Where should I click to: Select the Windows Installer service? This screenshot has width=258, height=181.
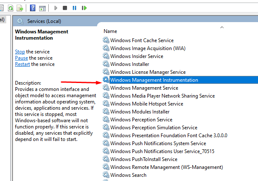(129, 64)
